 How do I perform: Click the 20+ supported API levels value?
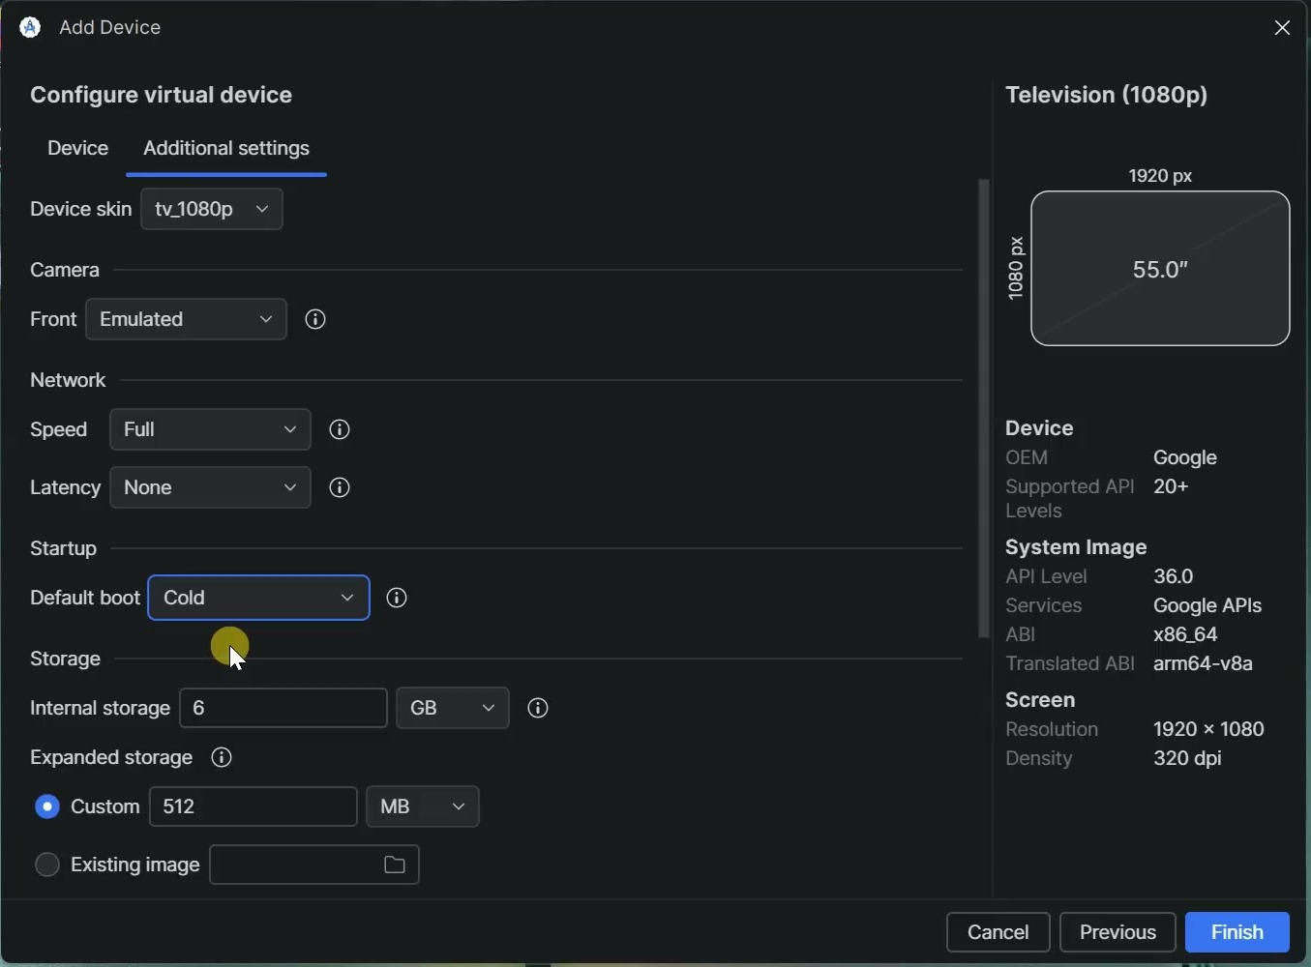click(x=1173, y=486)
